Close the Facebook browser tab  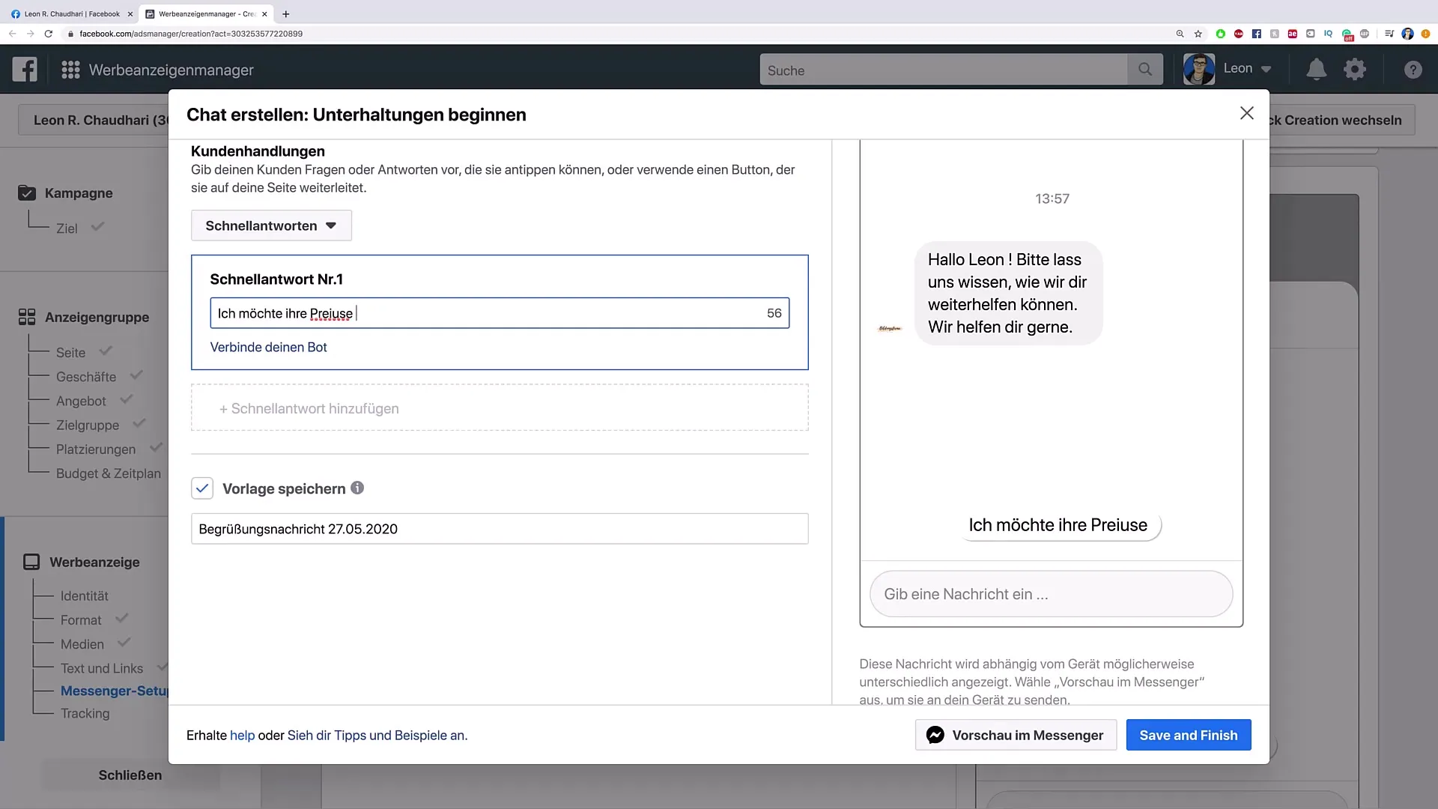[130, 13]
